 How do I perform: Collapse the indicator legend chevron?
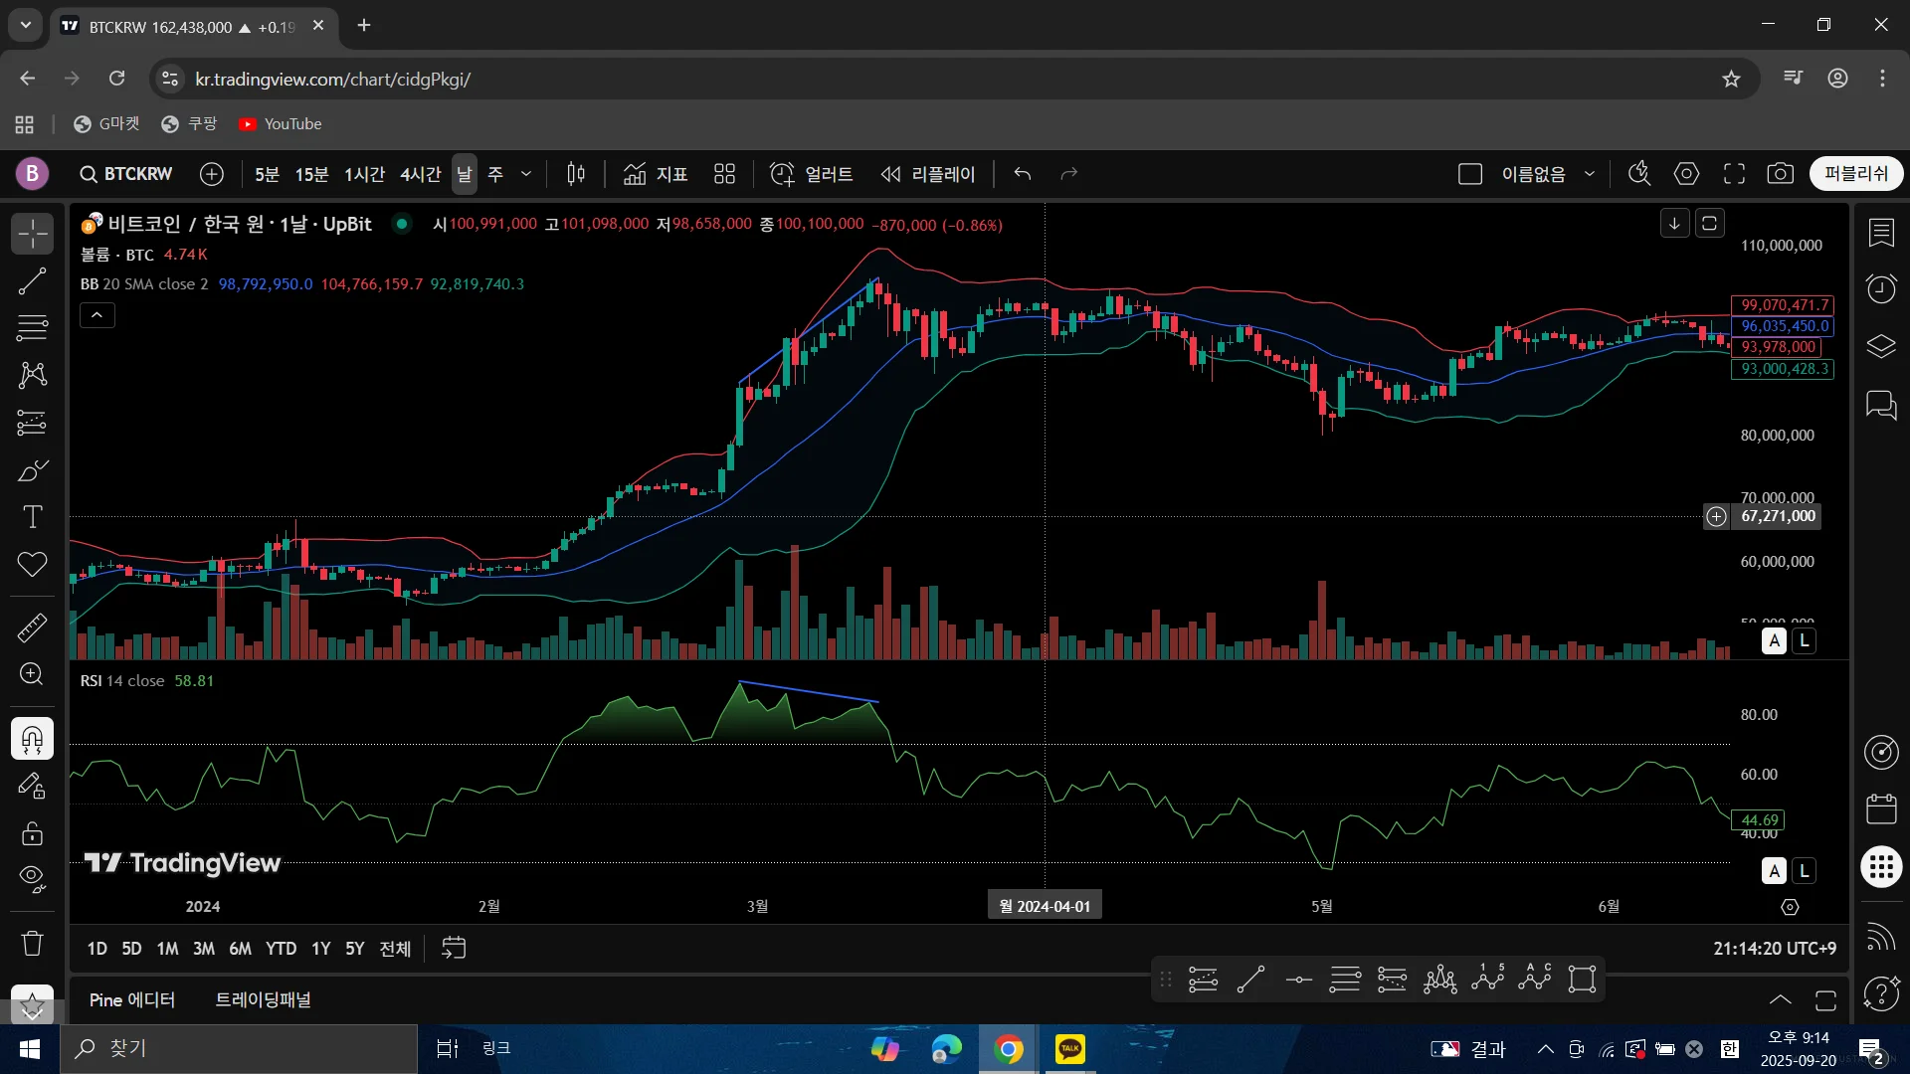point(96,315)
